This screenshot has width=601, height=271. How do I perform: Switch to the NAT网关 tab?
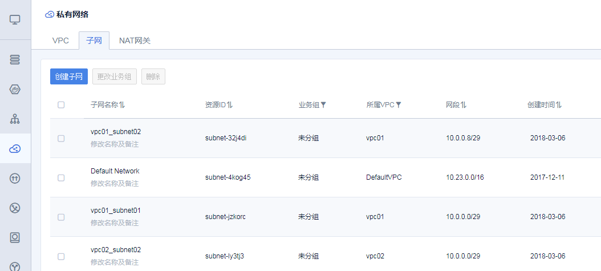tap(135, 41)
